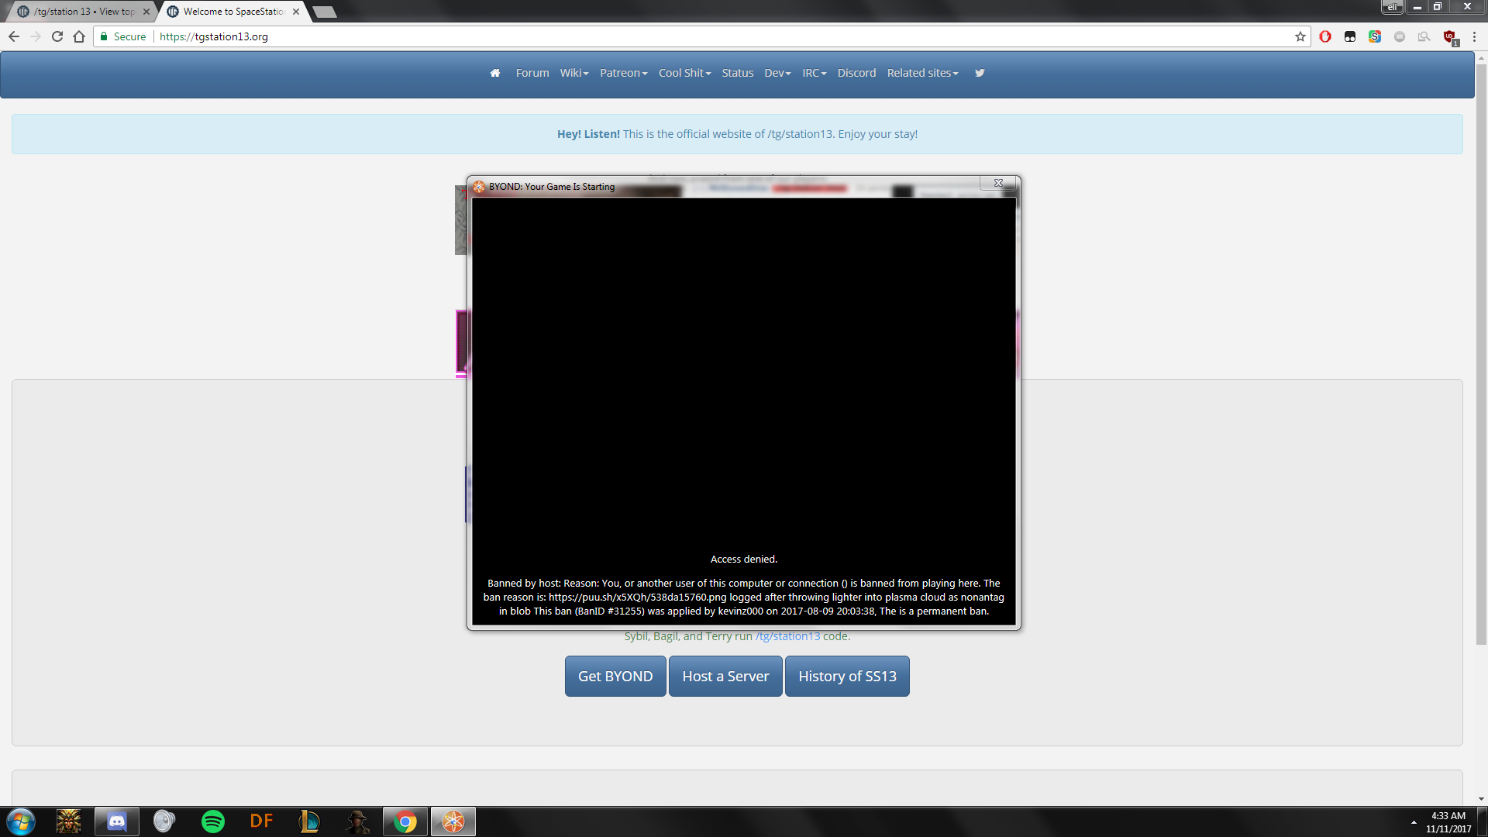Click the secure padlock icon
The width and height of the screenshot is (1488, 837).
pos(104,36)
